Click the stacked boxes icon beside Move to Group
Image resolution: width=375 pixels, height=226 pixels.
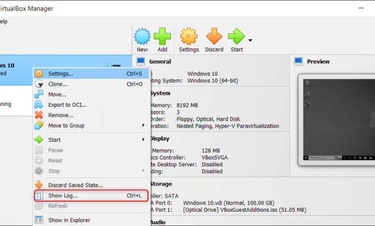[x=39, y=126]
